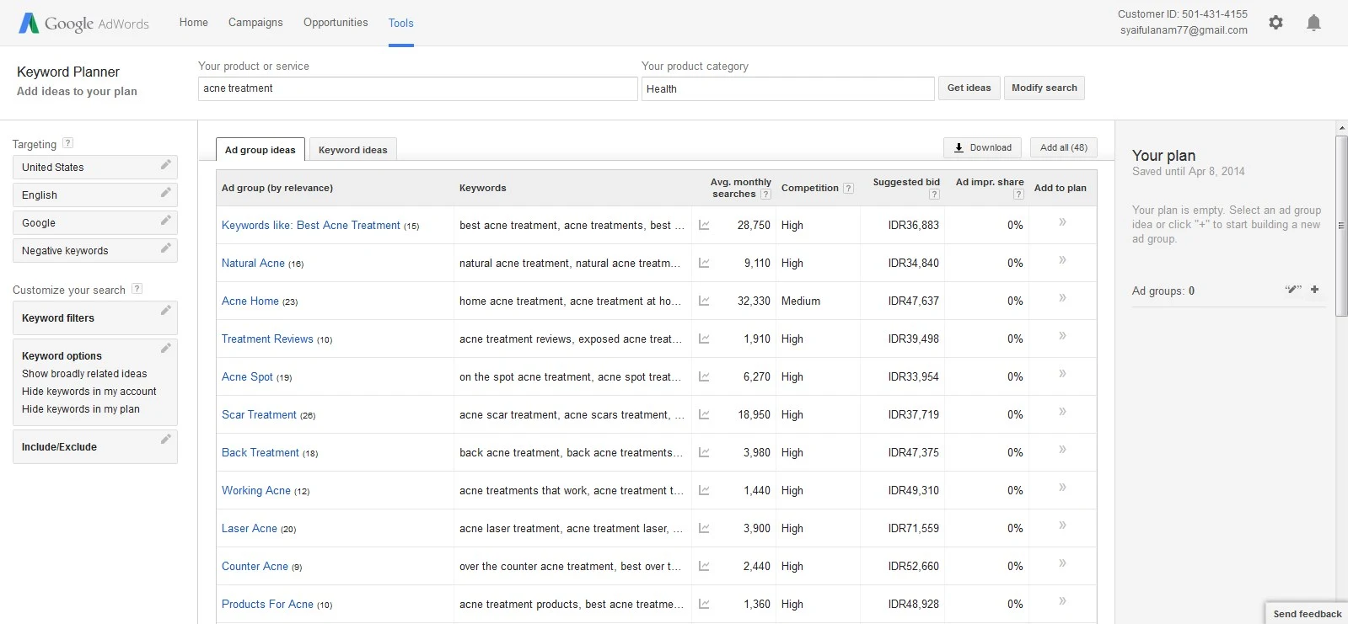The height and width of the screenshot is (624, 1348).
Task: Edit Negative keywords pencil icon
Action: pyautogui.click(x=166, y=248)
